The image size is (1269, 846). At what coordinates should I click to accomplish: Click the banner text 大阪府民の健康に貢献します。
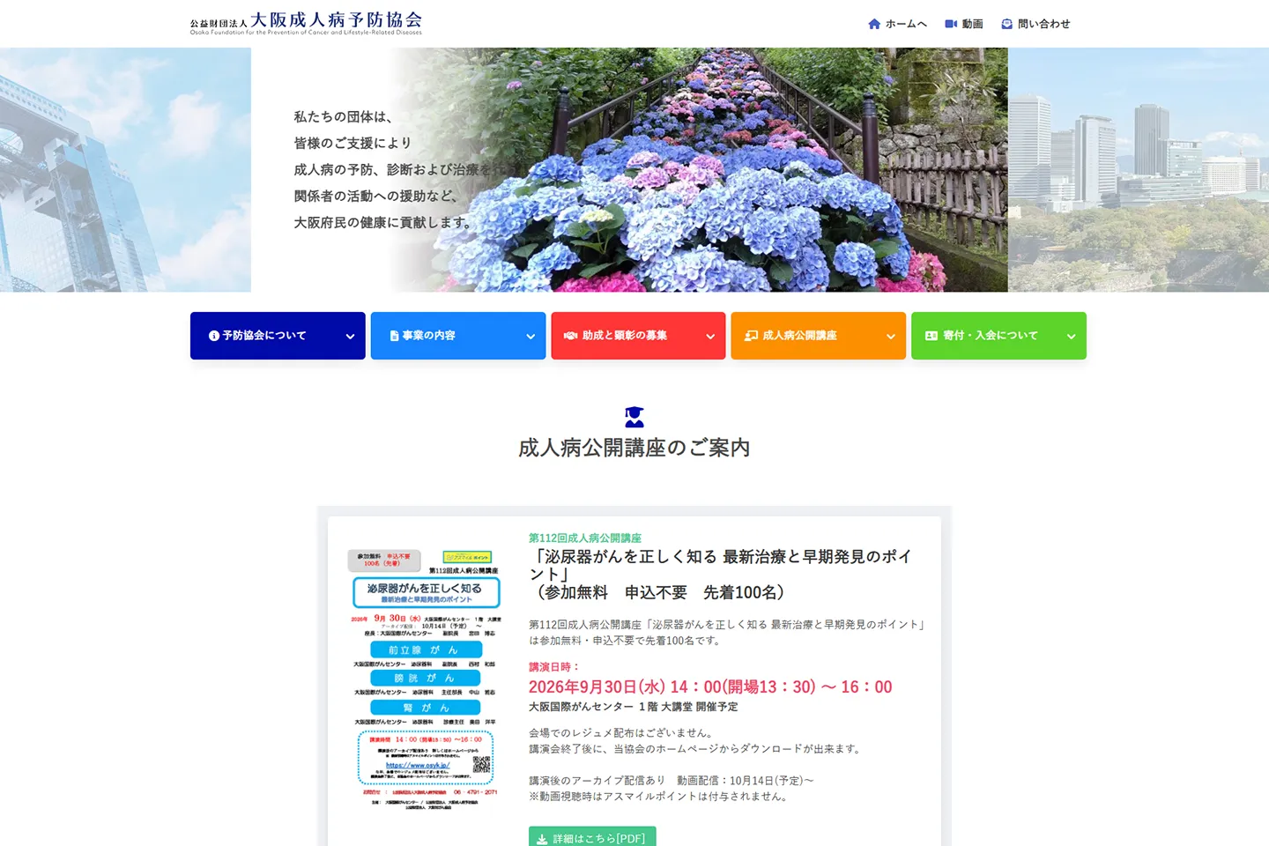pos(384,222)
